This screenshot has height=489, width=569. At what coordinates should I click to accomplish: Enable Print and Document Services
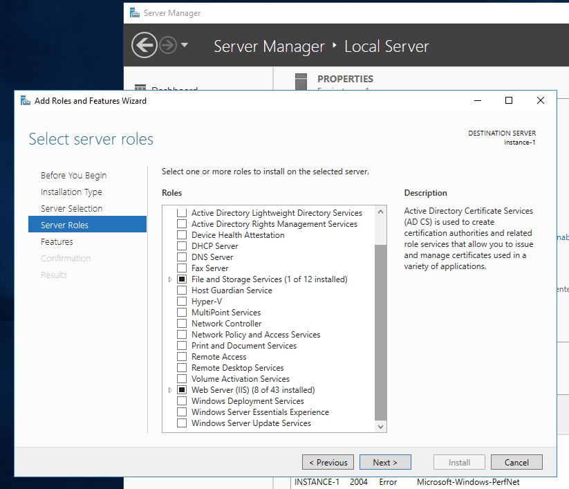(x=182, y=346)
